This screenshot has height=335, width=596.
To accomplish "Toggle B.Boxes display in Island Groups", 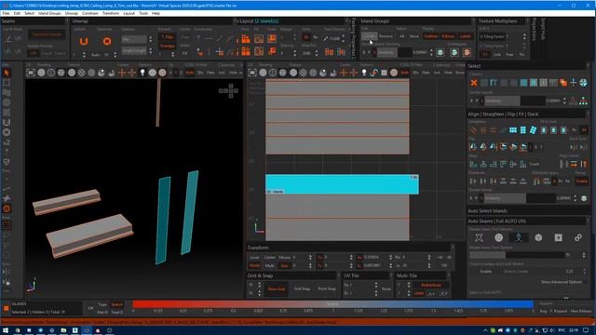I will coord(448,36).
